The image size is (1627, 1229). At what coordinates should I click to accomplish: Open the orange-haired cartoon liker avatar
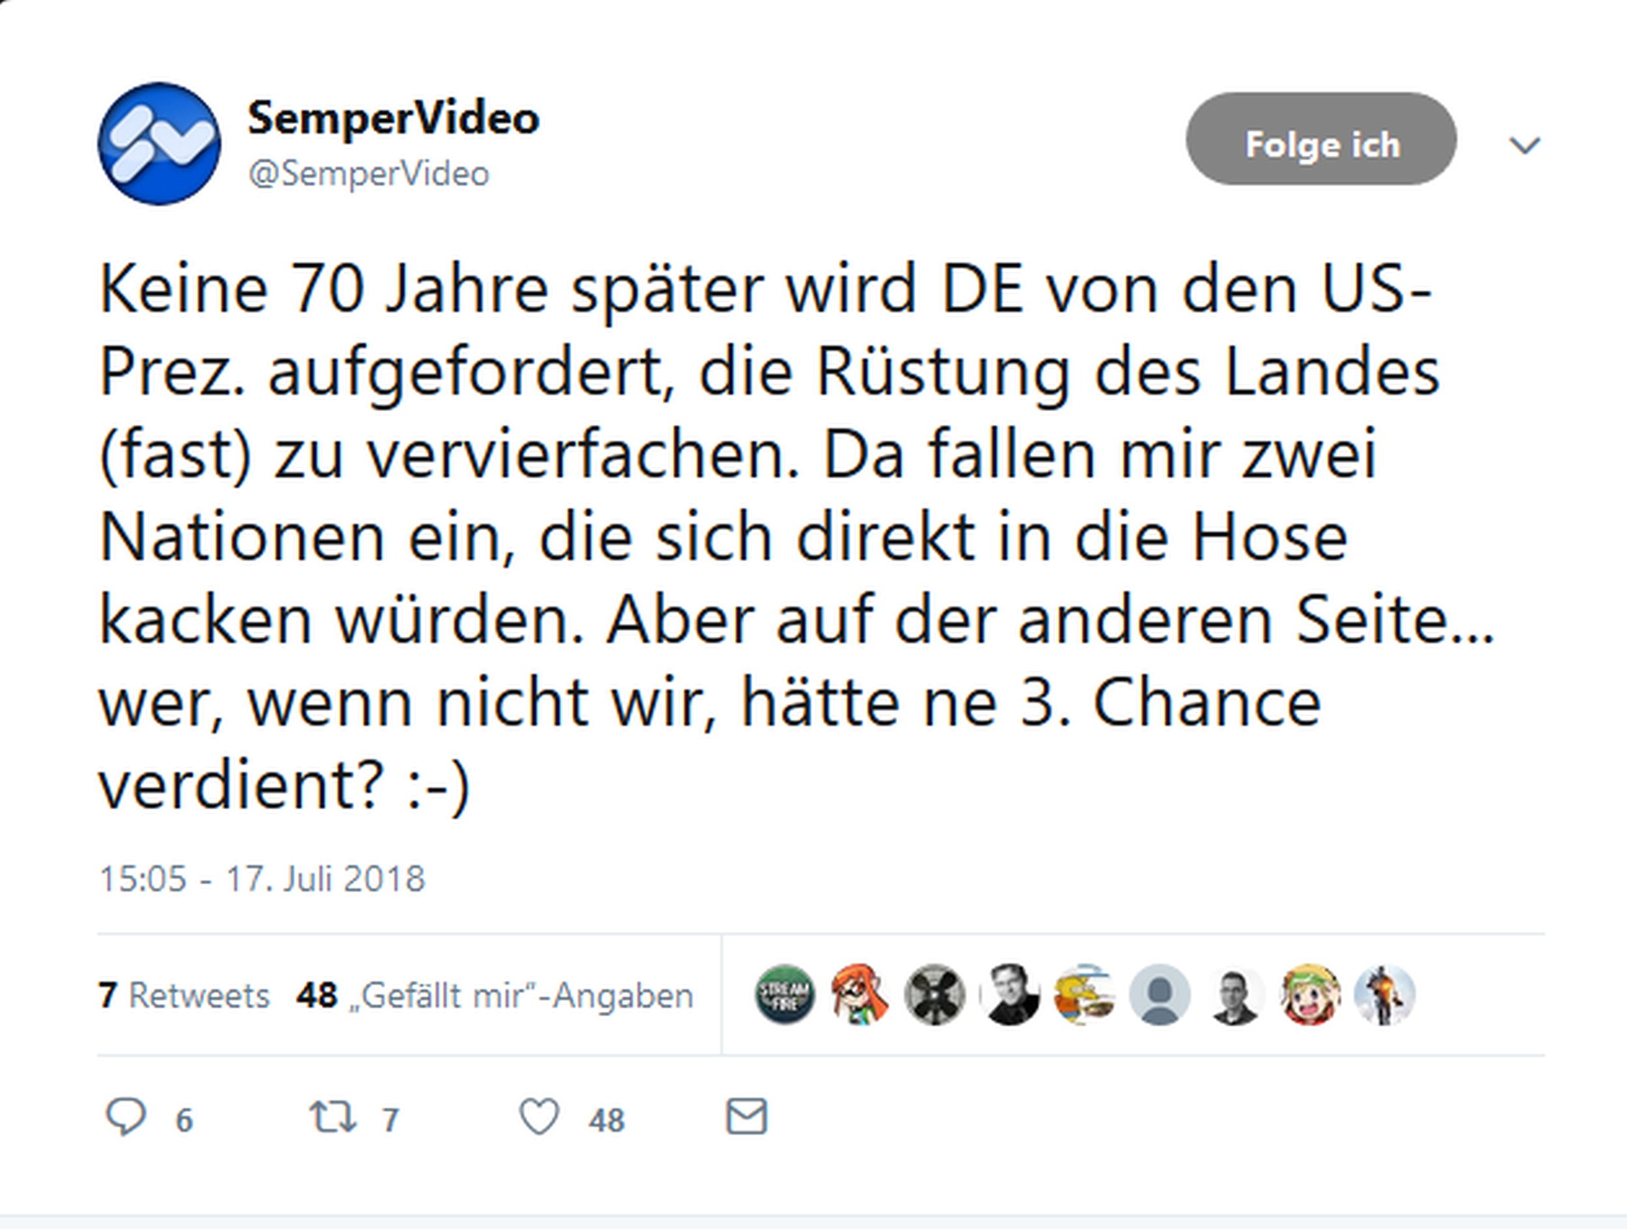click(859, 995)
